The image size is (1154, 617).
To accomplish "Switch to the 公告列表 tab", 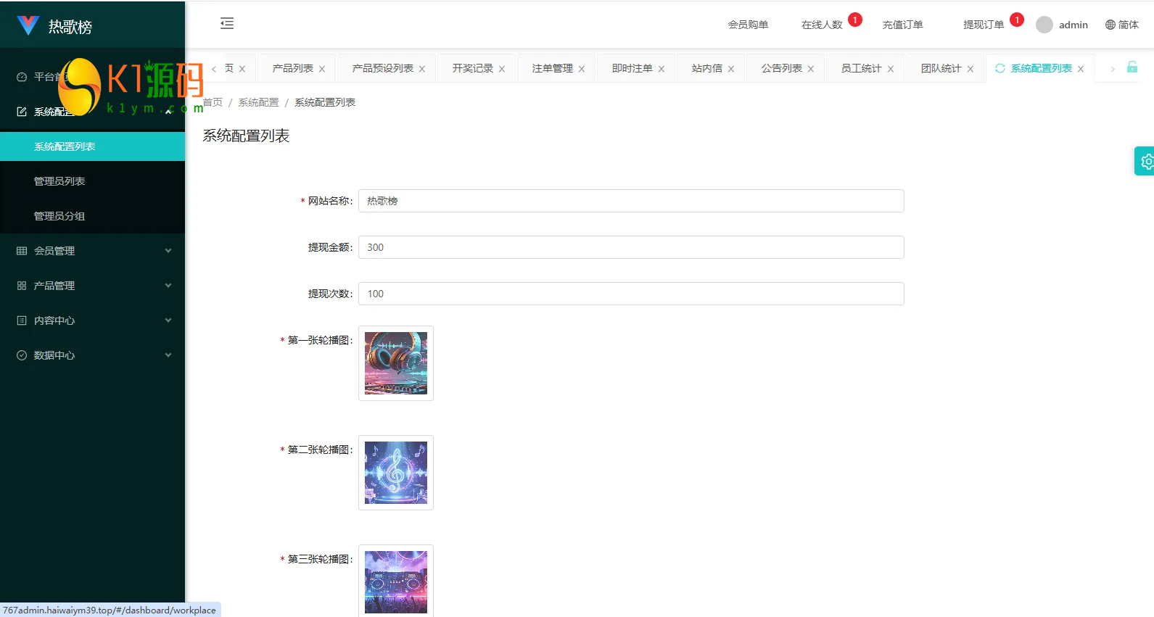I will pyautogui.click(x=782, y=68).
